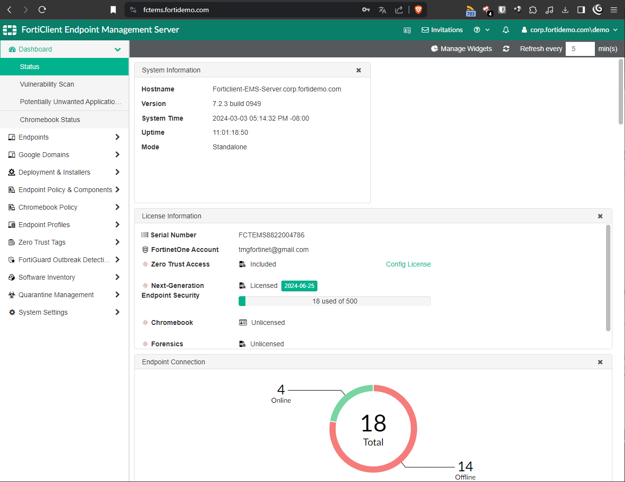Click the License Information scrollbar
This screenshot has width=625, height=482.
pyautogui.click(x=608, y=277)
